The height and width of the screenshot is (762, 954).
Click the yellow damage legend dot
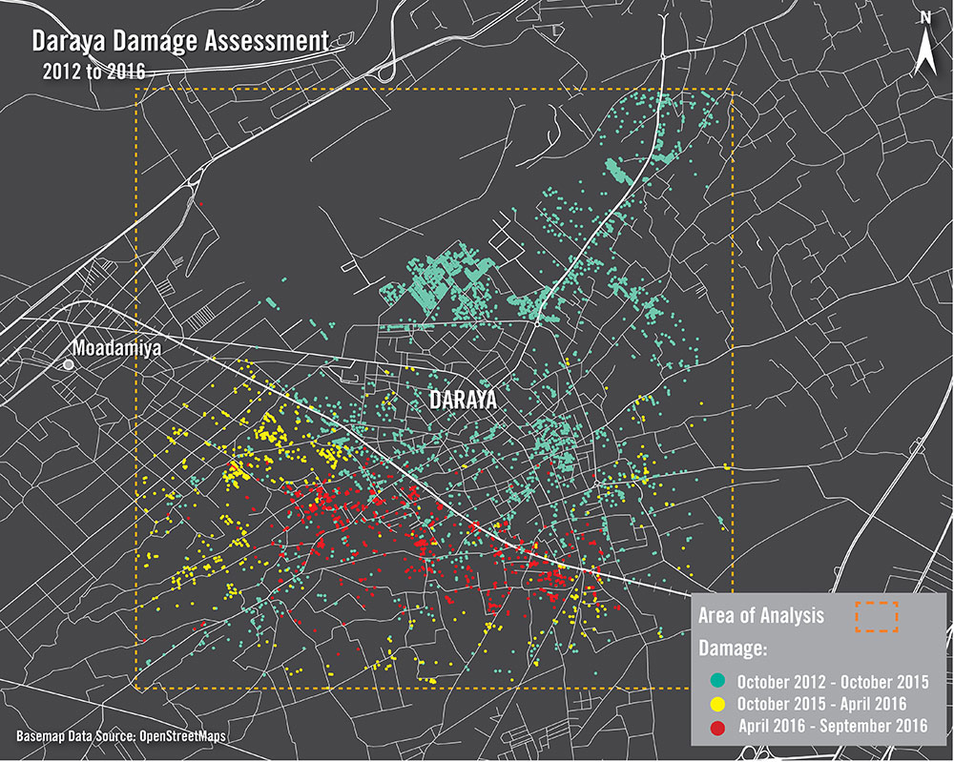718,704
